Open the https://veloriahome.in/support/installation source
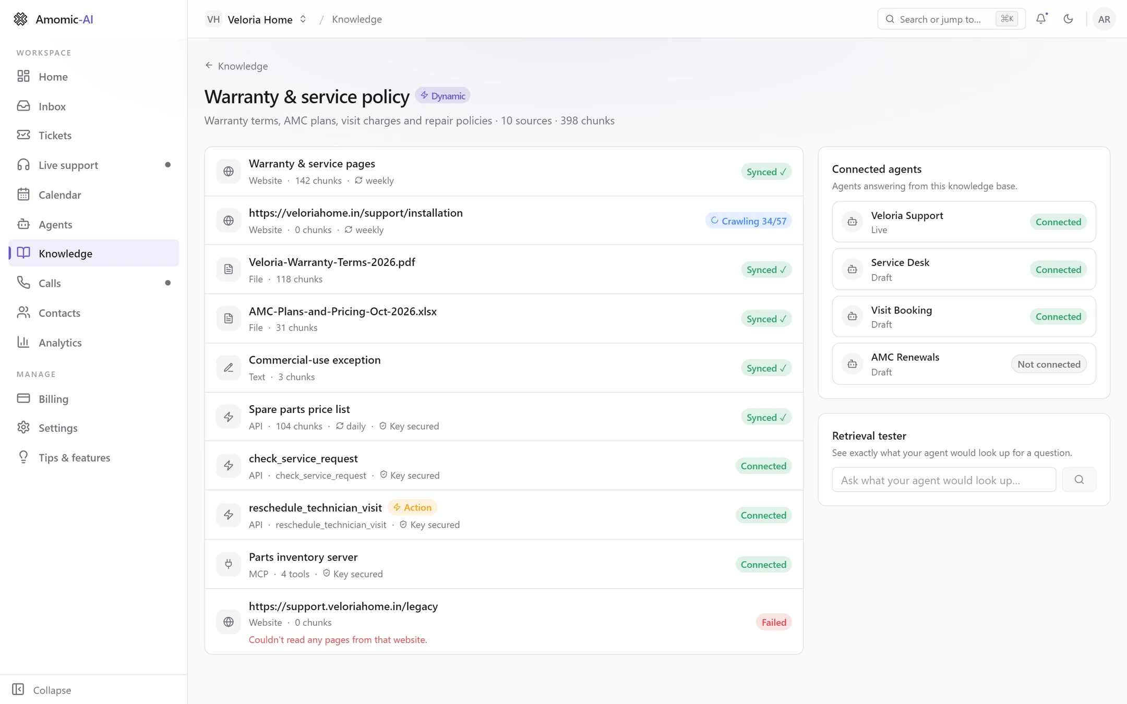The image size is (1127, 704). (x=504, y=221)
